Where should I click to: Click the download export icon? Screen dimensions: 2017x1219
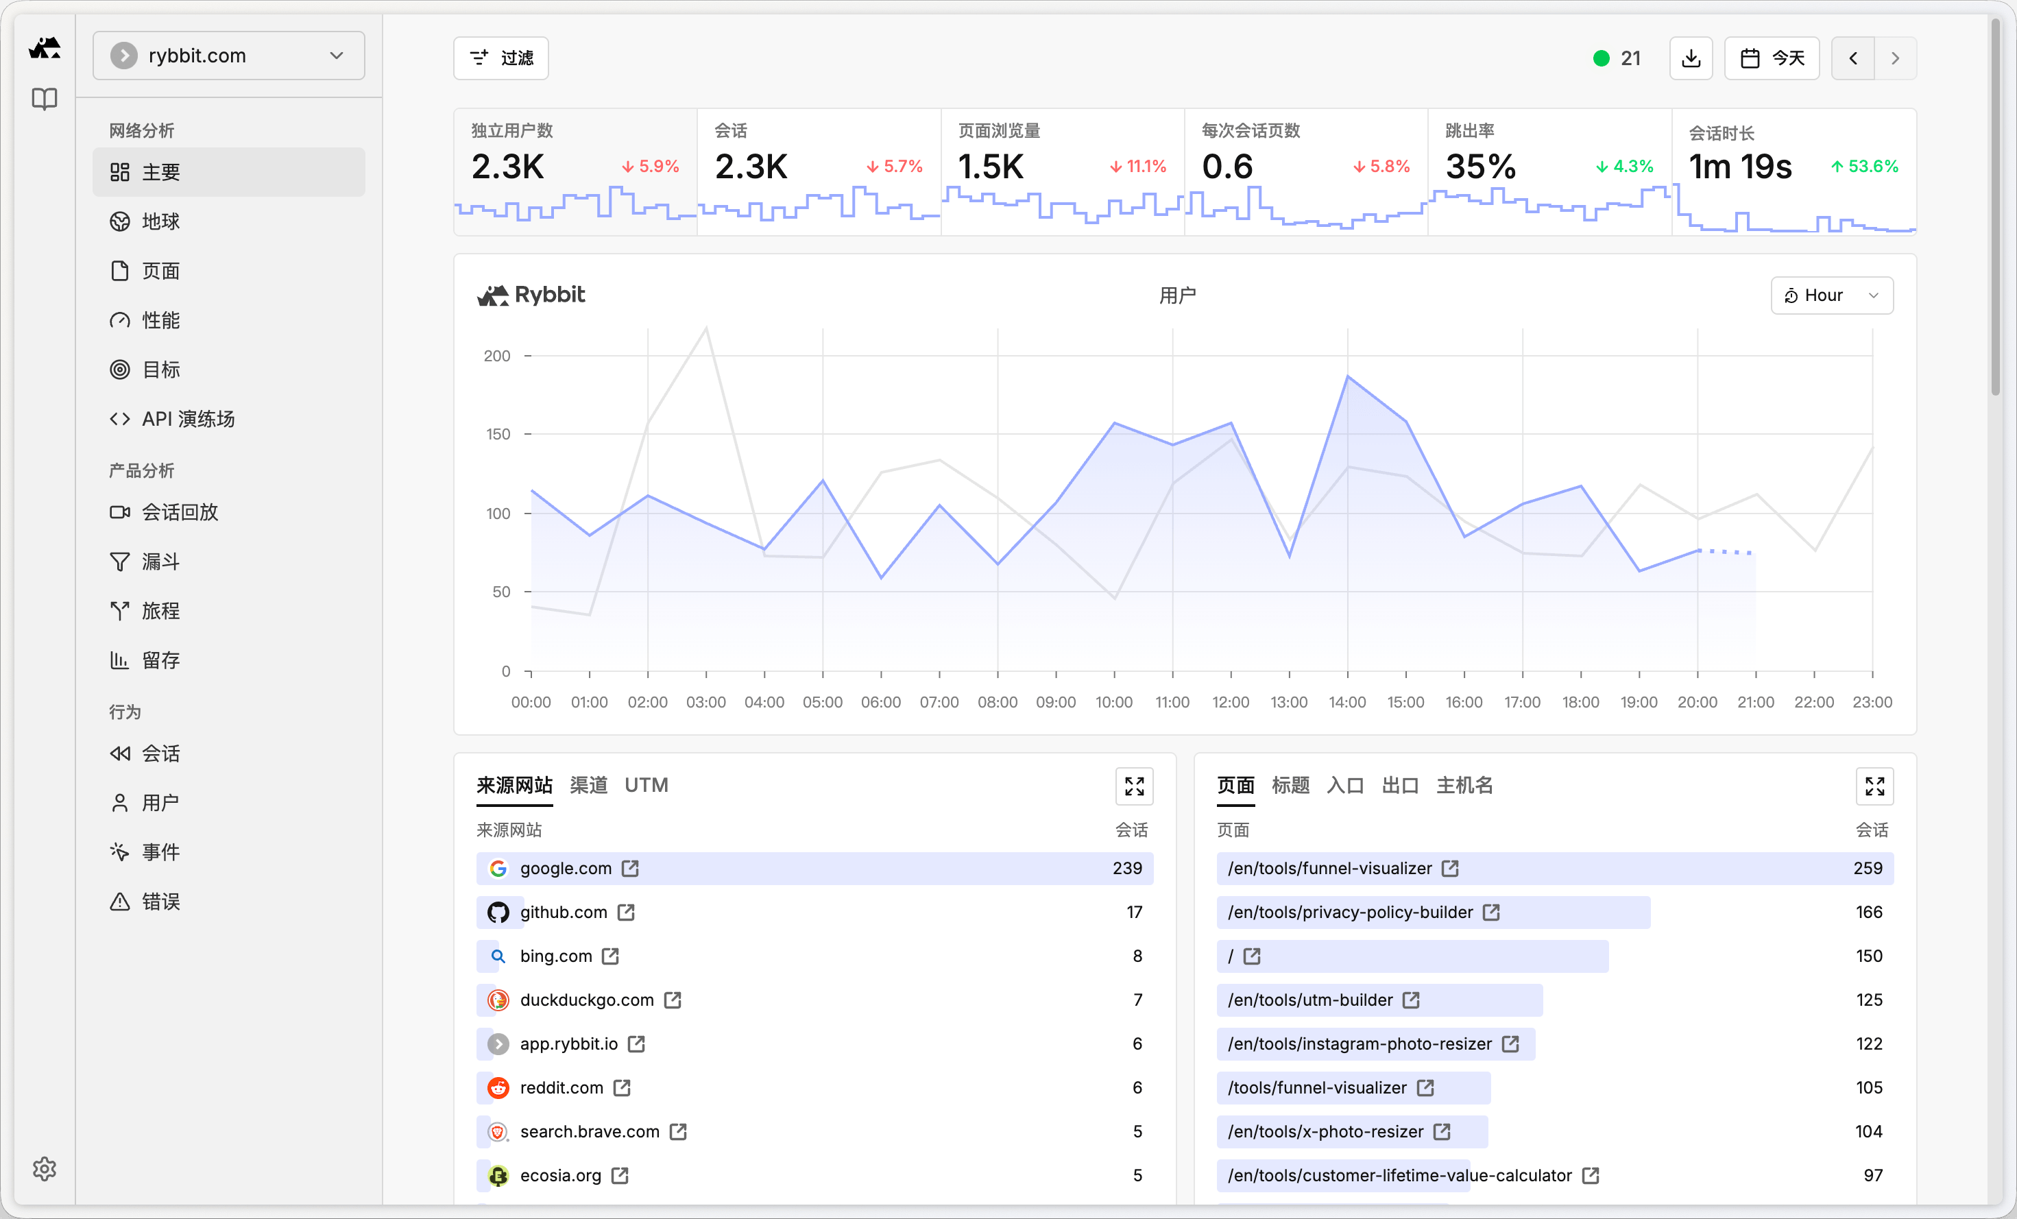coord(1691,58)
